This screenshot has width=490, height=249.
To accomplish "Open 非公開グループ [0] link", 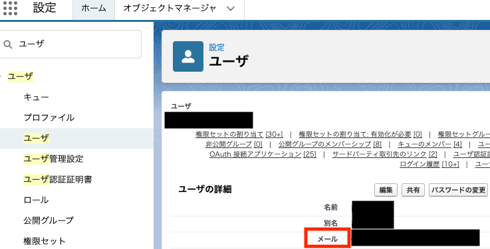I will point(234,145).
